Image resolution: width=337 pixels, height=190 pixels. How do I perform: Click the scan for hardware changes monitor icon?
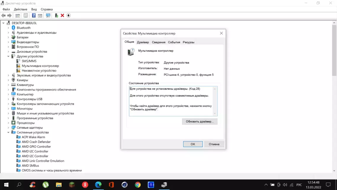[x=48, y=15]
